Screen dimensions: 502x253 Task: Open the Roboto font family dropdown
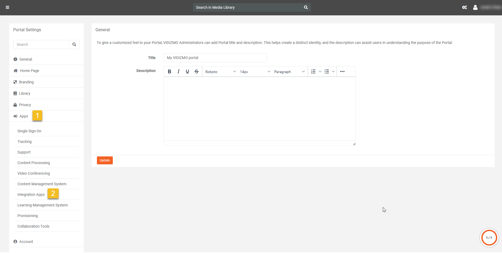click(x=220, y=72)
